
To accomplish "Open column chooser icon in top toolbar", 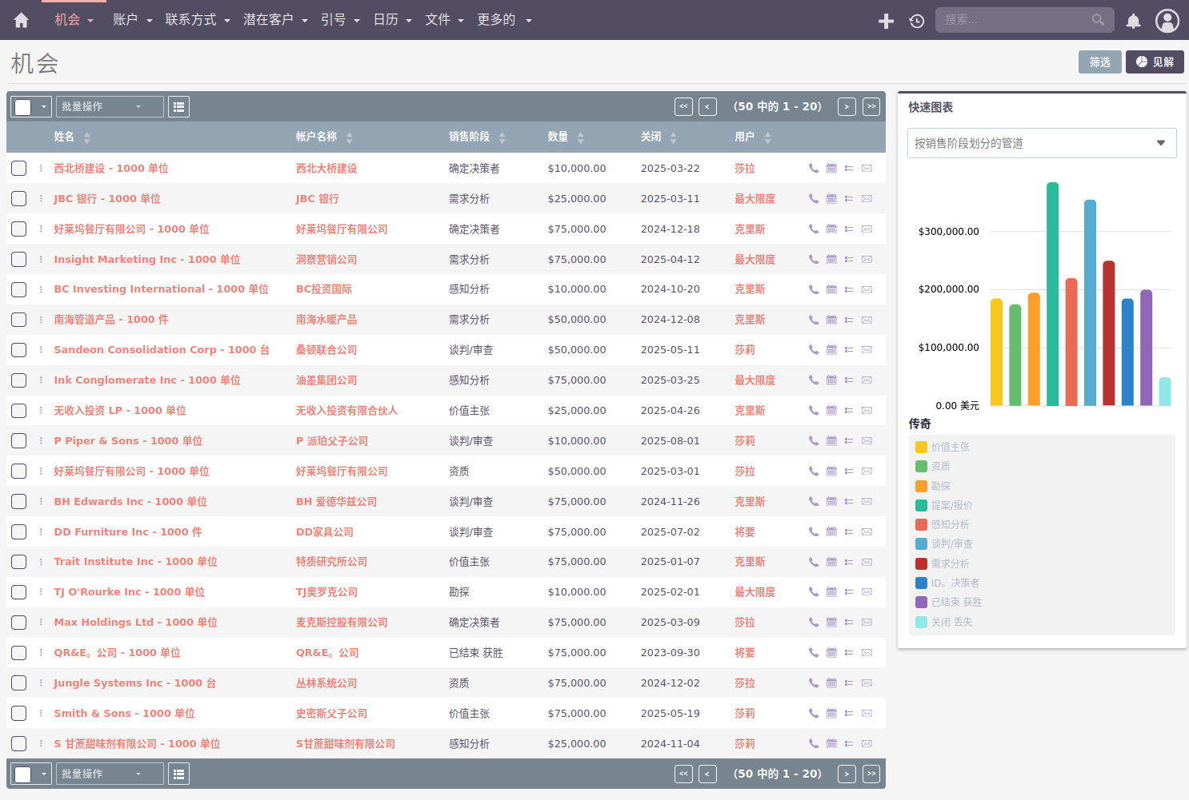I will pyautogui.click(x=179, y=106).
